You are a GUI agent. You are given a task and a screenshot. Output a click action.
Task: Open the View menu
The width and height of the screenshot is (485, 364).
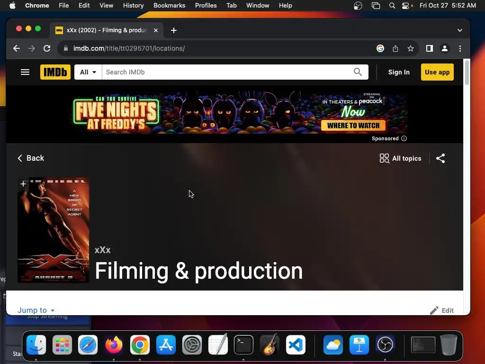click(x=107, y=6)
